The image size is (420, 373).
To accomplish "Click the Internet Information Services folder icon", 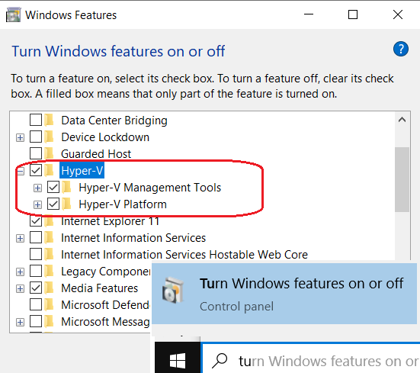I will [x=50, y=238].
